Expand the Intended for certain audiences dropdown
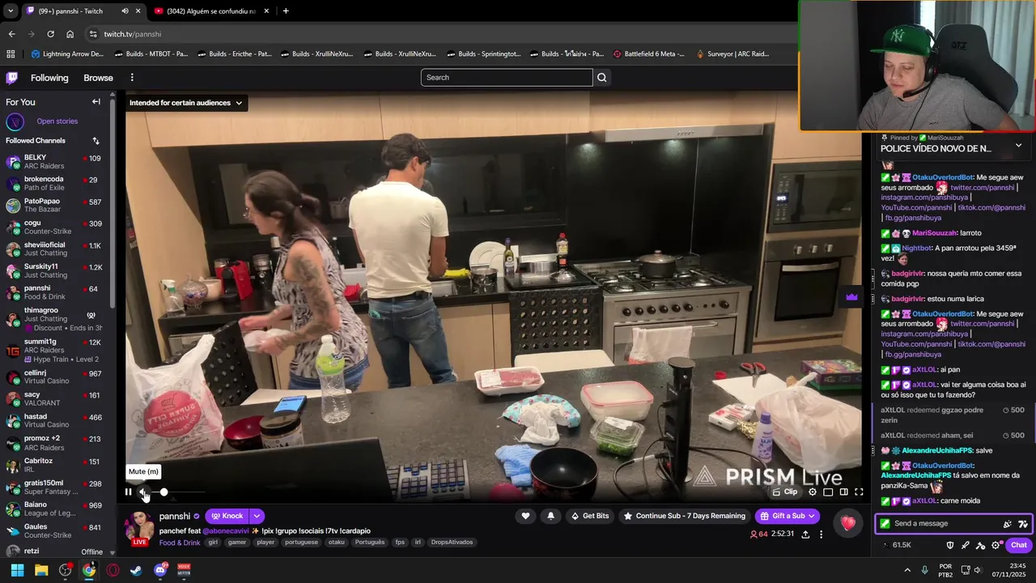The height and width of the screenshot is (583, 1036). click(186, 103)
